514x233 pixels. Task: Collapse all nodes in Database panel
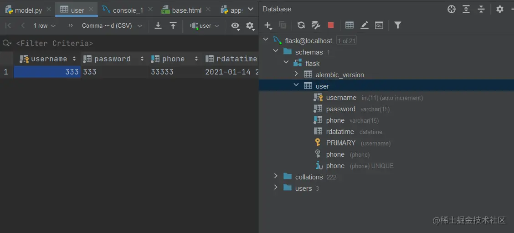[481, 9]
